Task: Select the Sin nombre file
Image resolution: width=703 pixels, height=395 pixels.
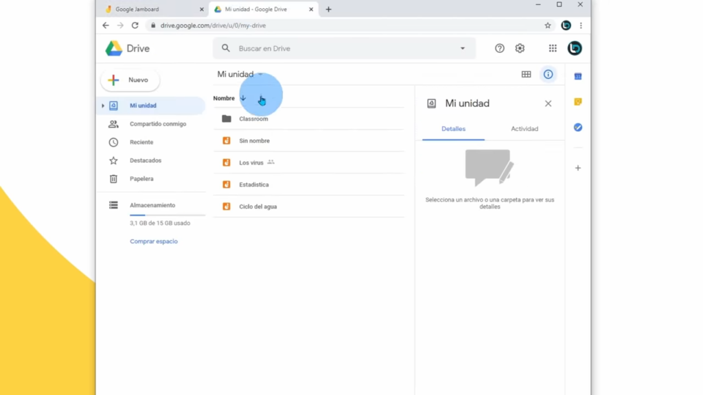Action: pos(308,141)
